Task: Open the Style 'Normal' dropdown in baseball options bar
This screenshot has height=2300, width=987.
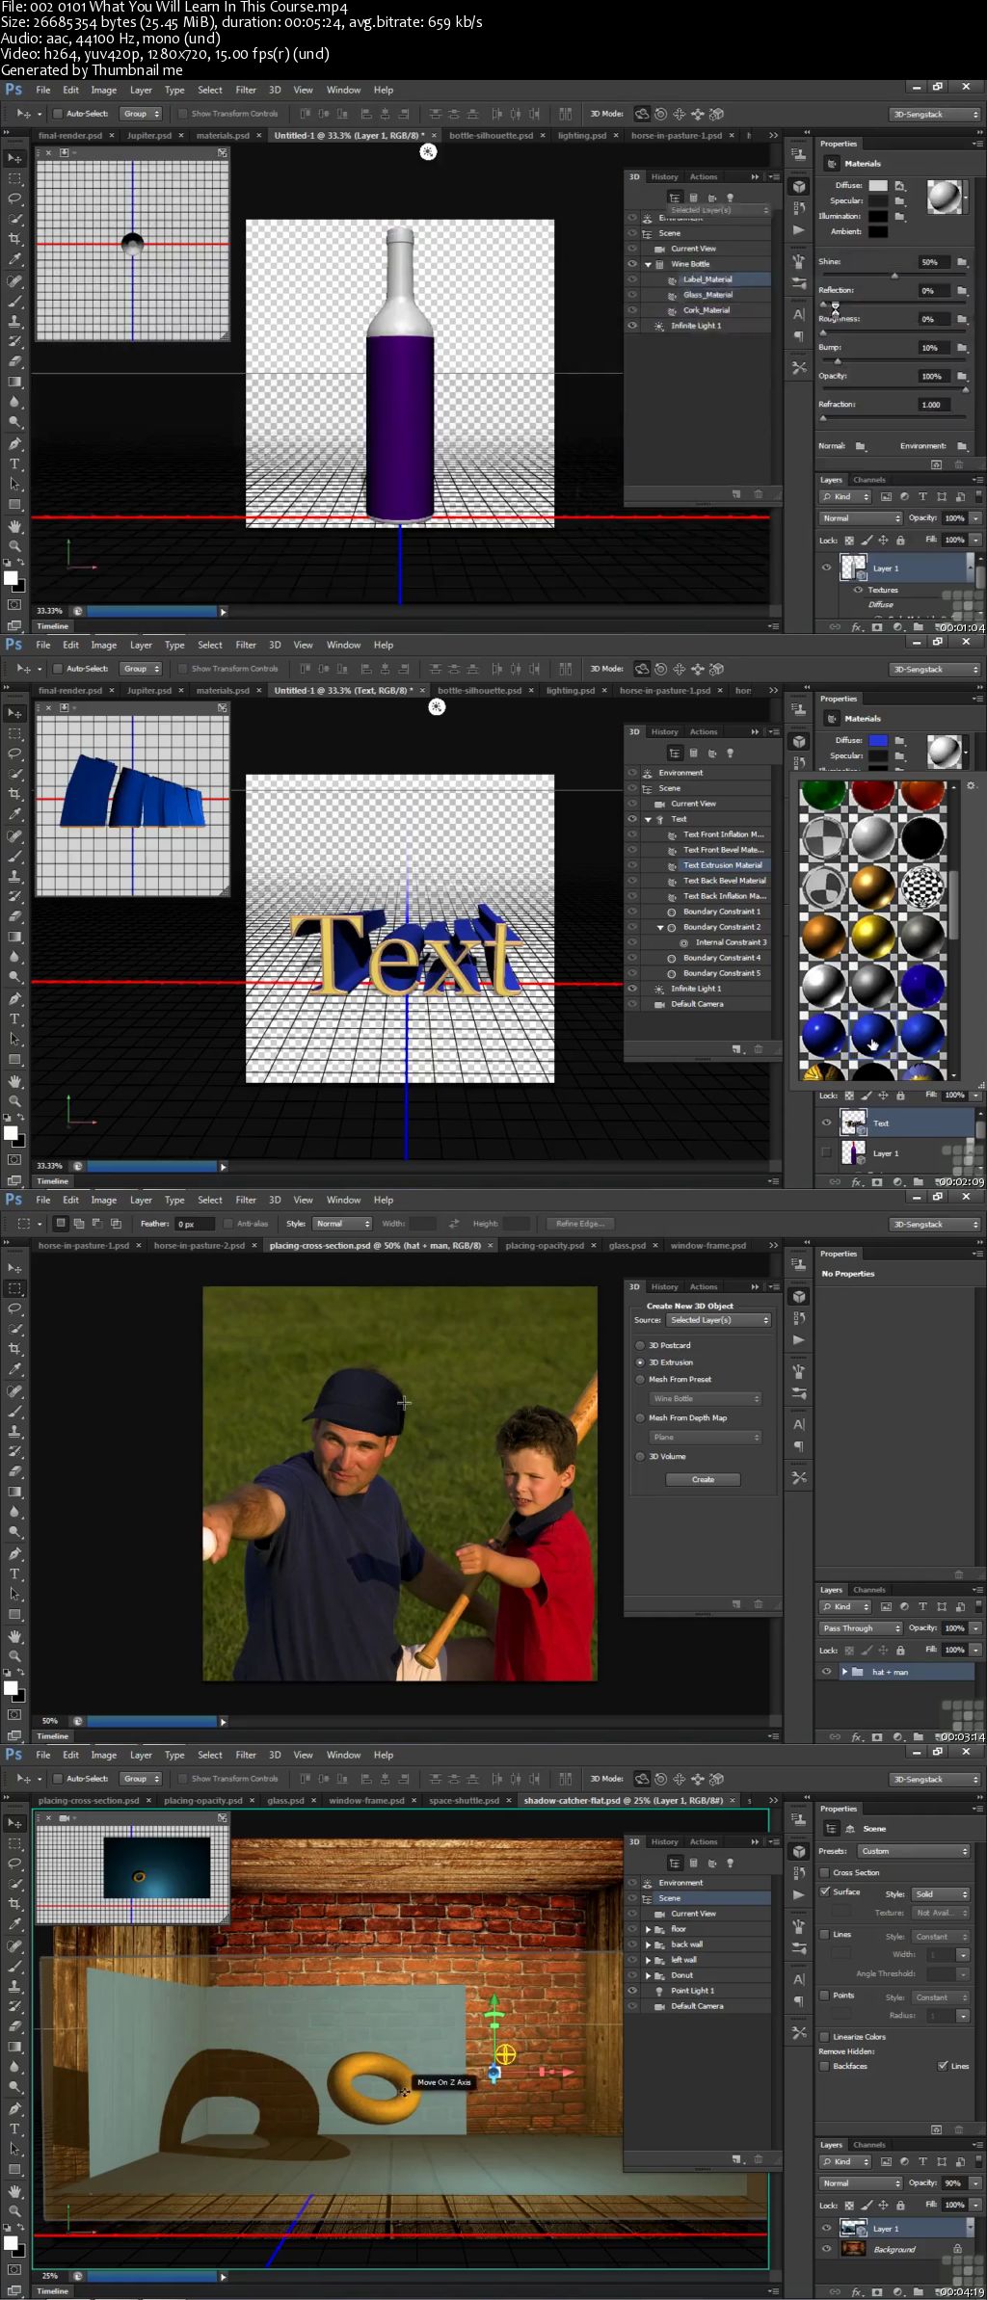Action: [342, 1224]
